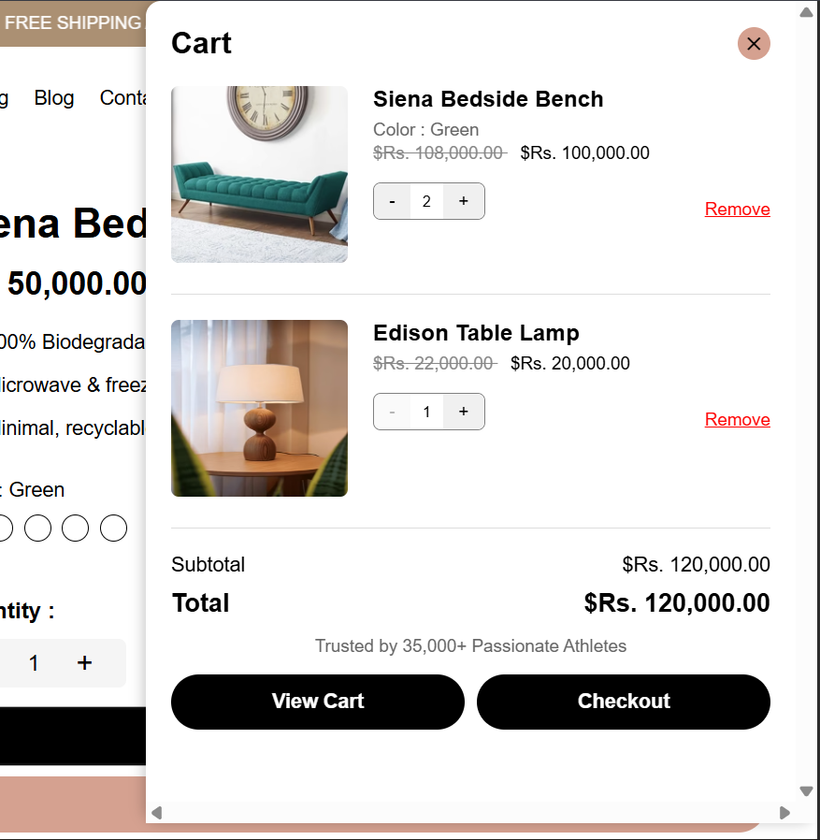Select the second-from-right color swatch circle
Viewport: 820px width, 840px height.
pyautogui.click(x=75, y=528)
